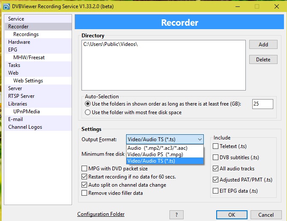Viewport: 287px width, 221px height.
Task: Click the question mark help button
Action: point(176,215)
